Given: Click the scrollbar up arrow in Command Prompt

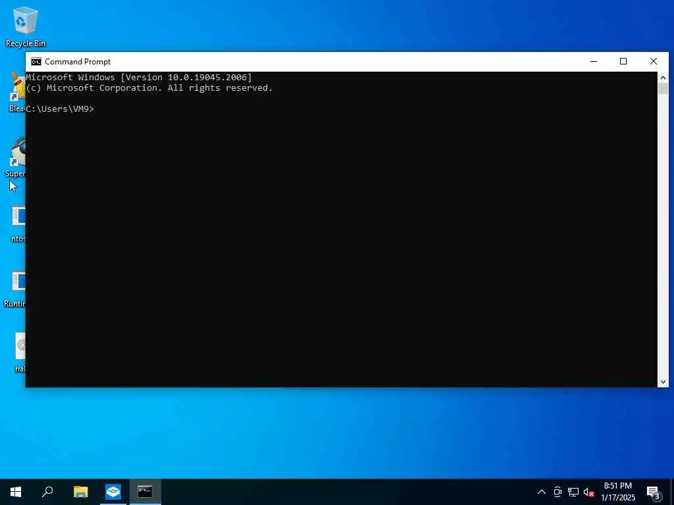Looking at the screenshot, I should click(663, 78).
